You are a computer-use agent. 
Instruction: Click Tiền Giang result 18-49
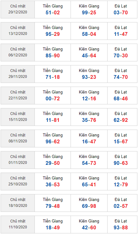click(53, 227)
